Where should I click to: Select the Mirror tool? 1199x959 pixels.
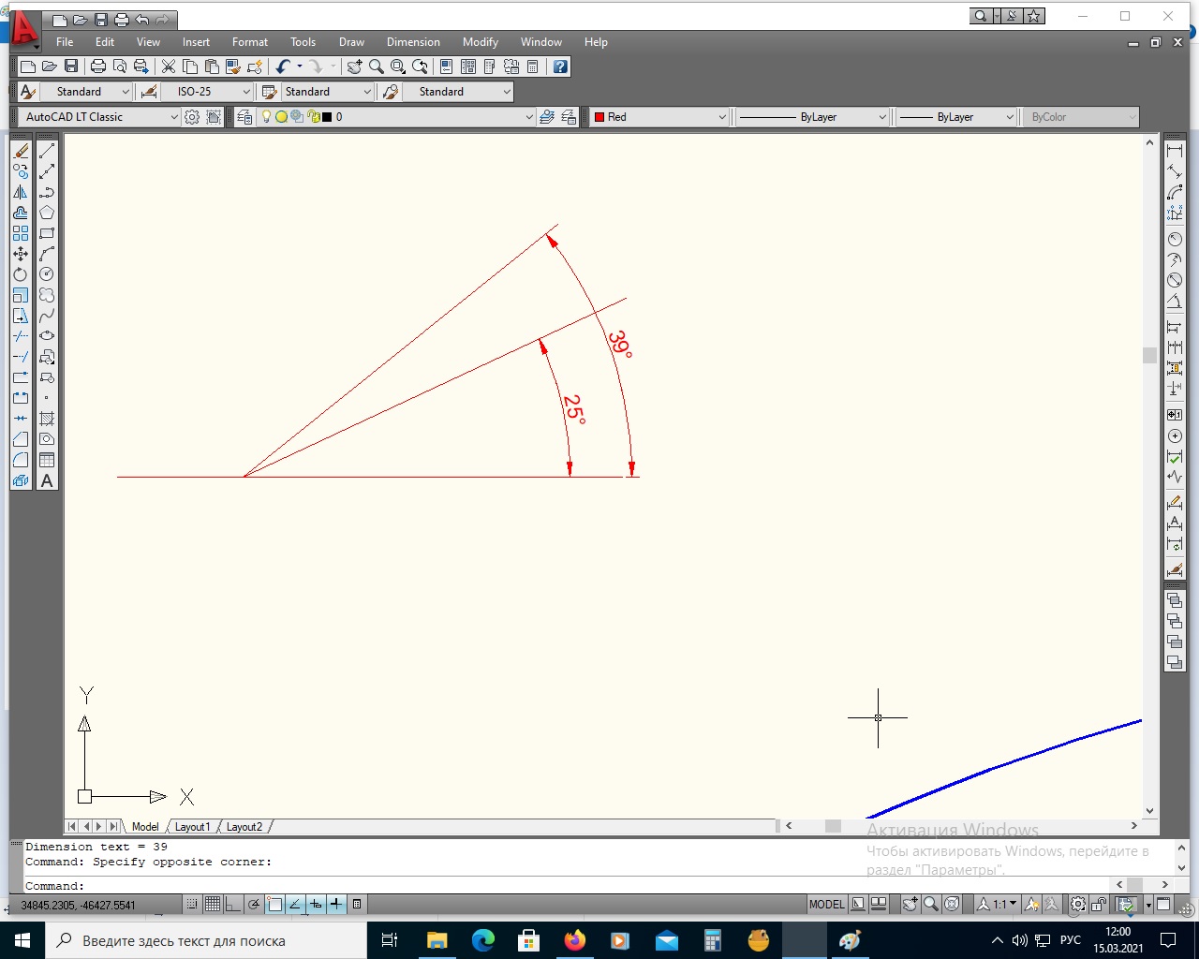[x=21, y=192]
